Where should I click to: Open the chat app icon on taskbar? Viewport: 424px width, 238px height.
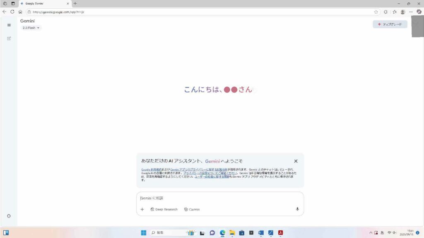point(212,233)
